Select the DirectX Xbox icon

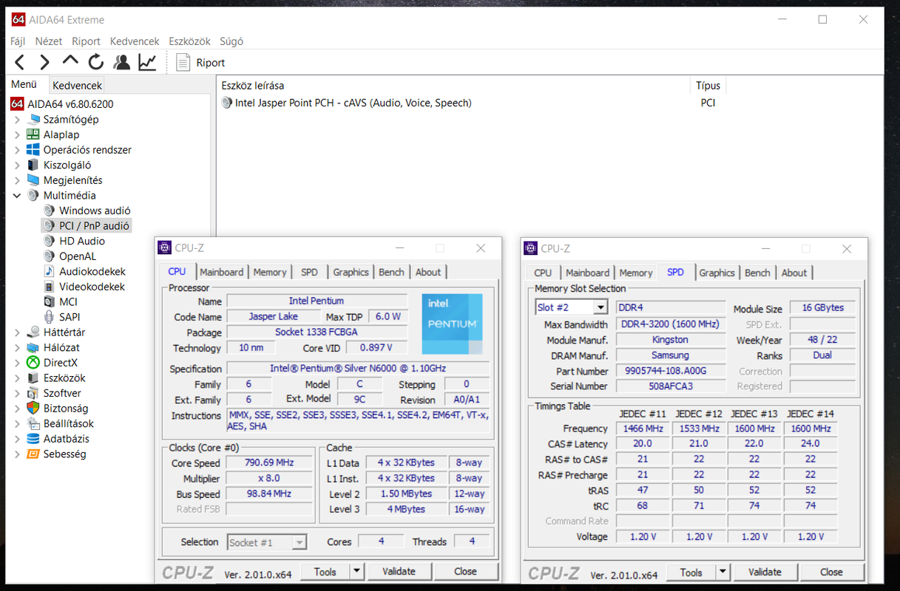click(x=33, y=363)
